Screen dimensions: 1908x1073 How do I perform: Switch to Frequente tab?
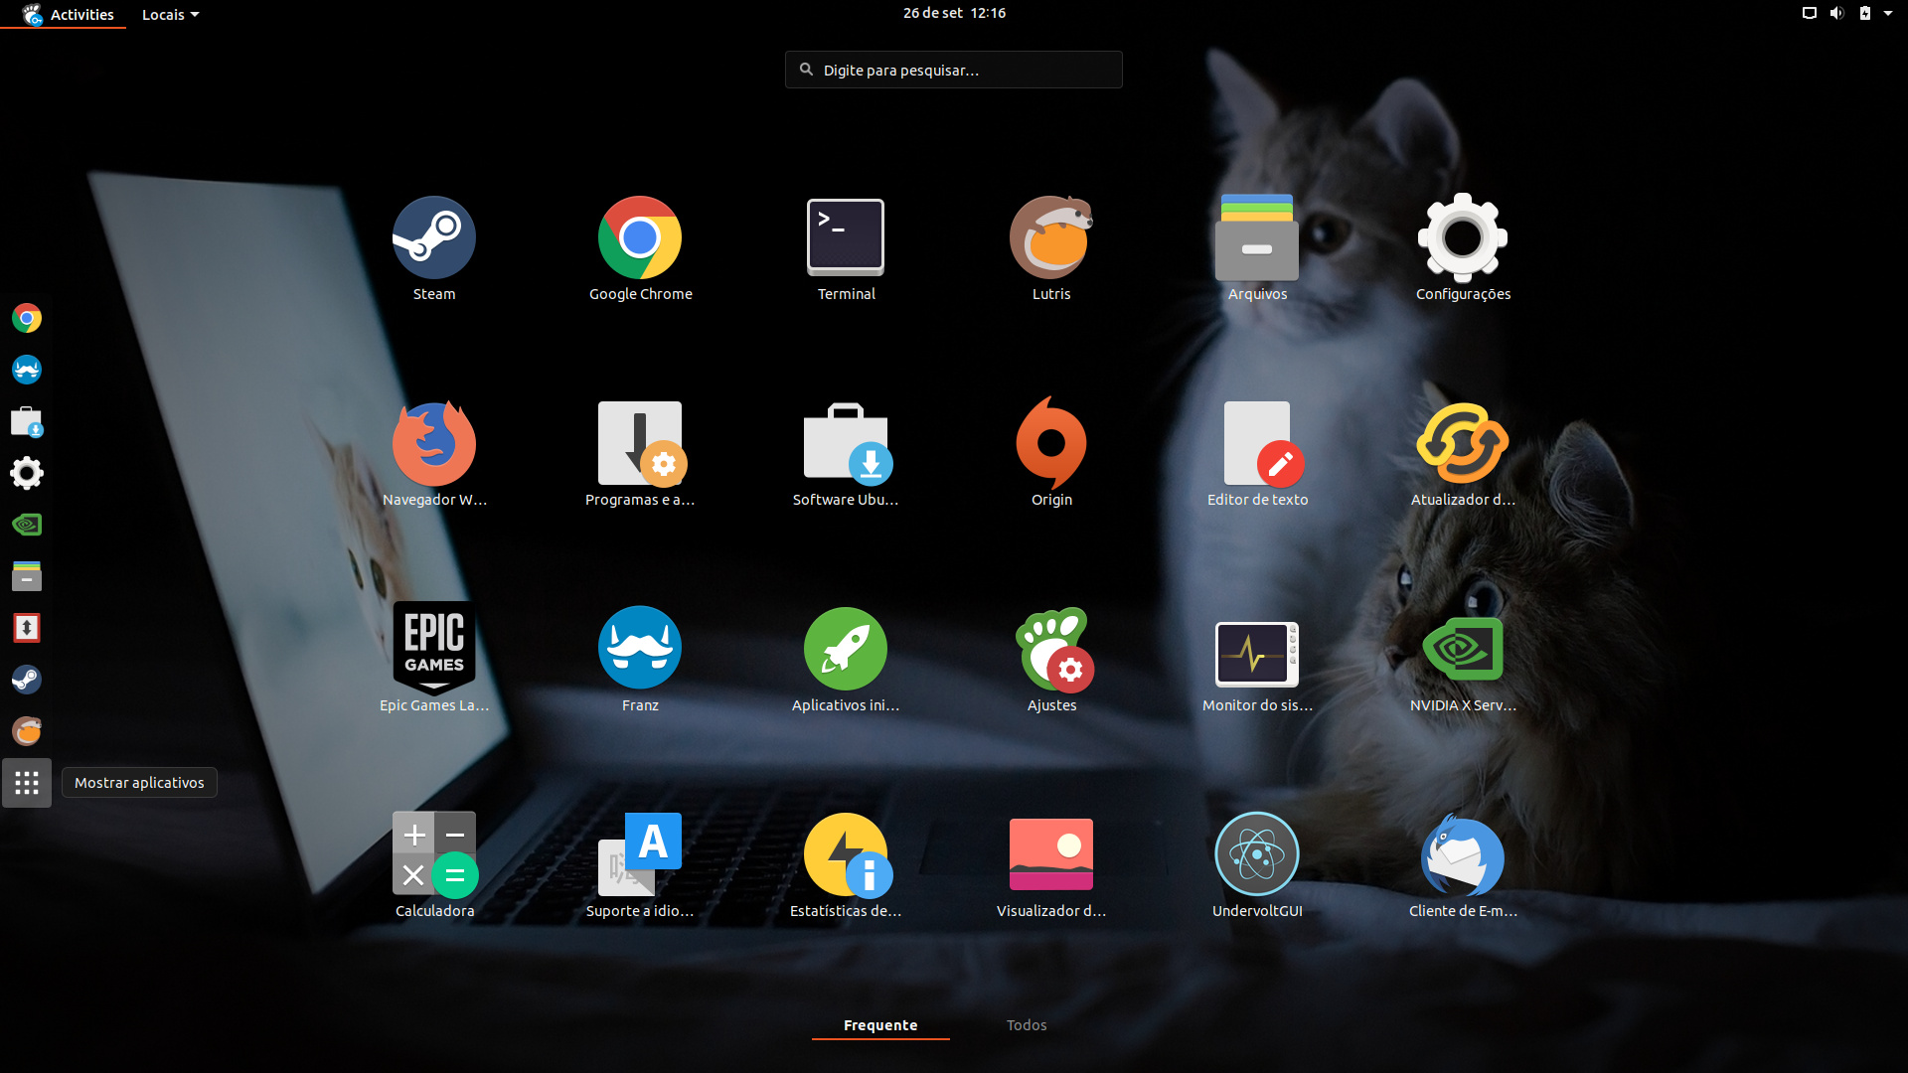880,1025
